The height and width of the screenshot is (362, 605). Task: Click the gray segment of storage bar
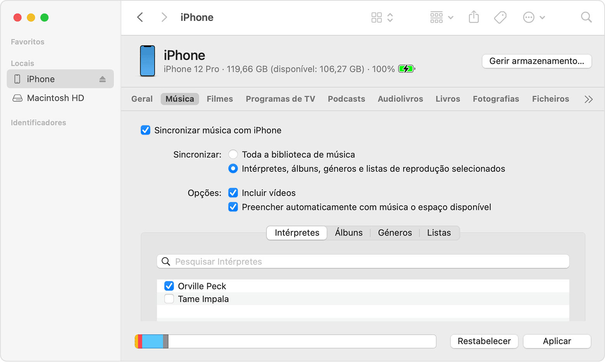166,341
